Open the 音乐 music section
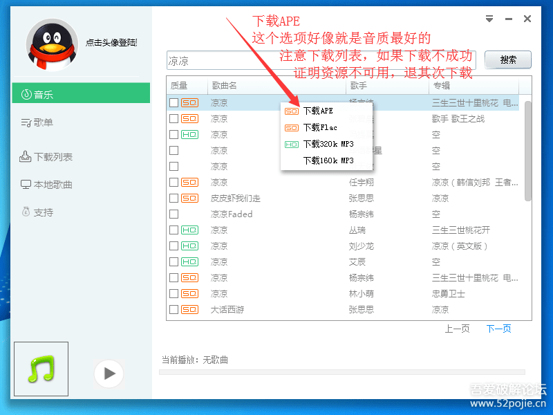Viewport: 553px width, 415px height. (81, 93)
